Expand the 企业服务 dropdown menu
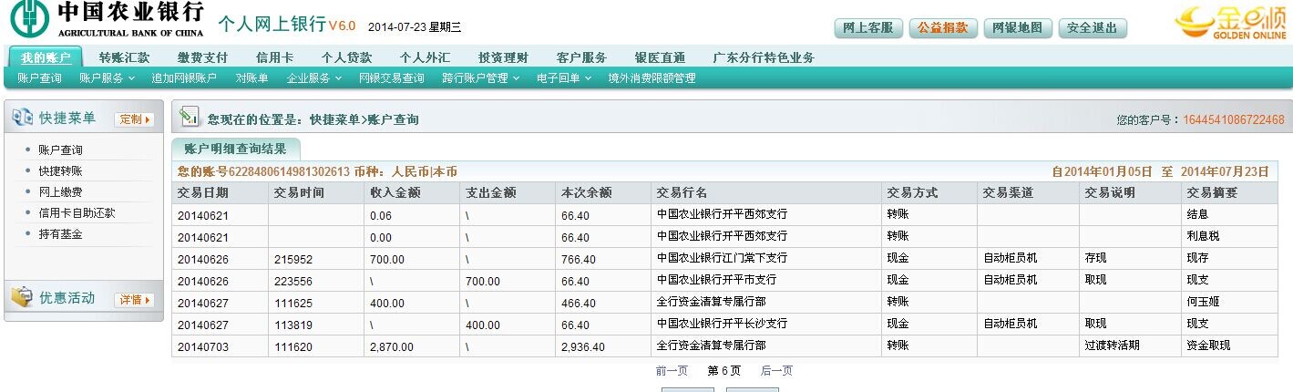This screenshot has height=392, width=1293. pyautogui.click(x=314, y=78)
